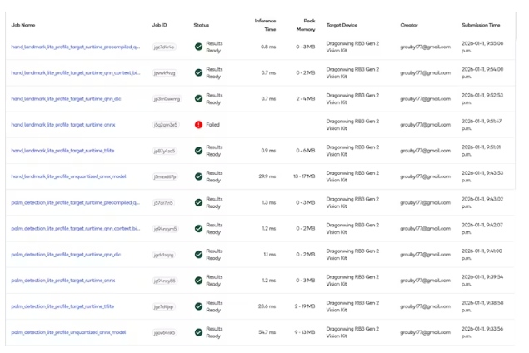Screen dimensions: 529x353
Task: Click green check icon for palm_detection tflite job
Action: [x=198, y=306]
